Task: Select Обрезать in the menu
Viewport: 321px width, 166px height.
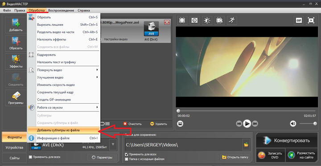Action: click(x=63, y=17)
